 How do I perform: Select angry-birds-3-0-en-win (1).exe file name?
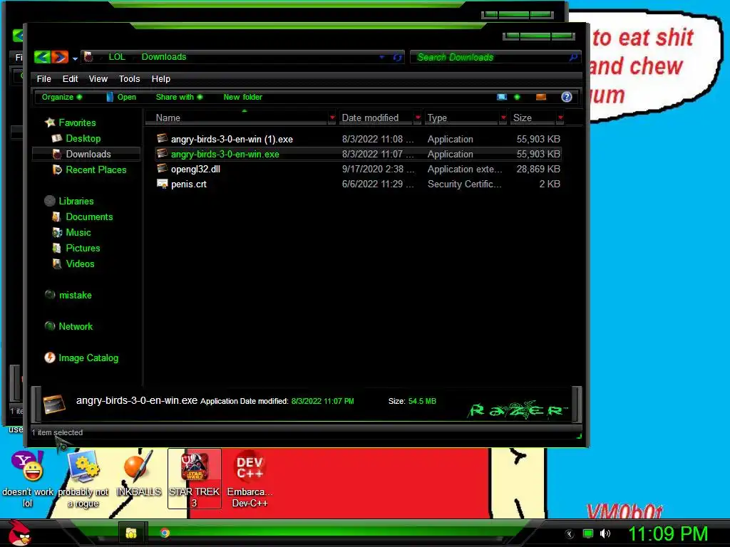(x=232, y=139)
